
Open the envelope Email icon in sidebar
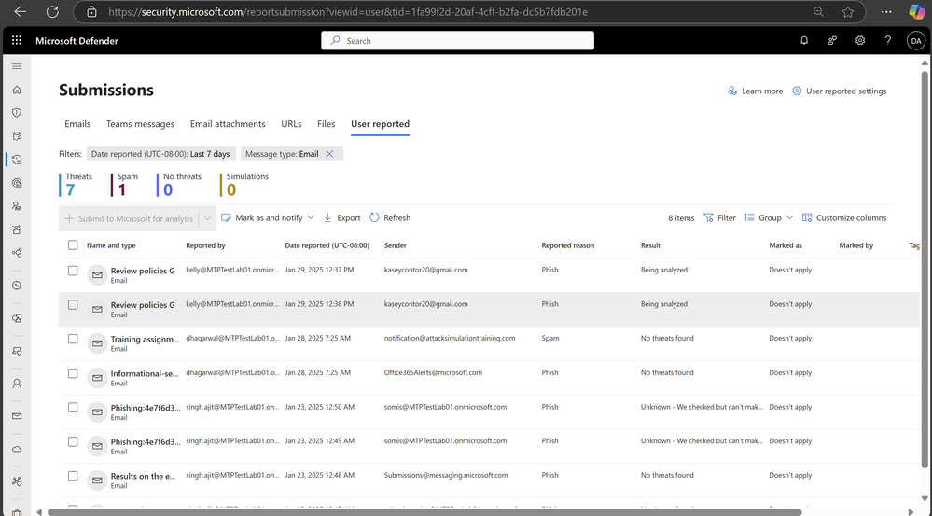point(17,416)
